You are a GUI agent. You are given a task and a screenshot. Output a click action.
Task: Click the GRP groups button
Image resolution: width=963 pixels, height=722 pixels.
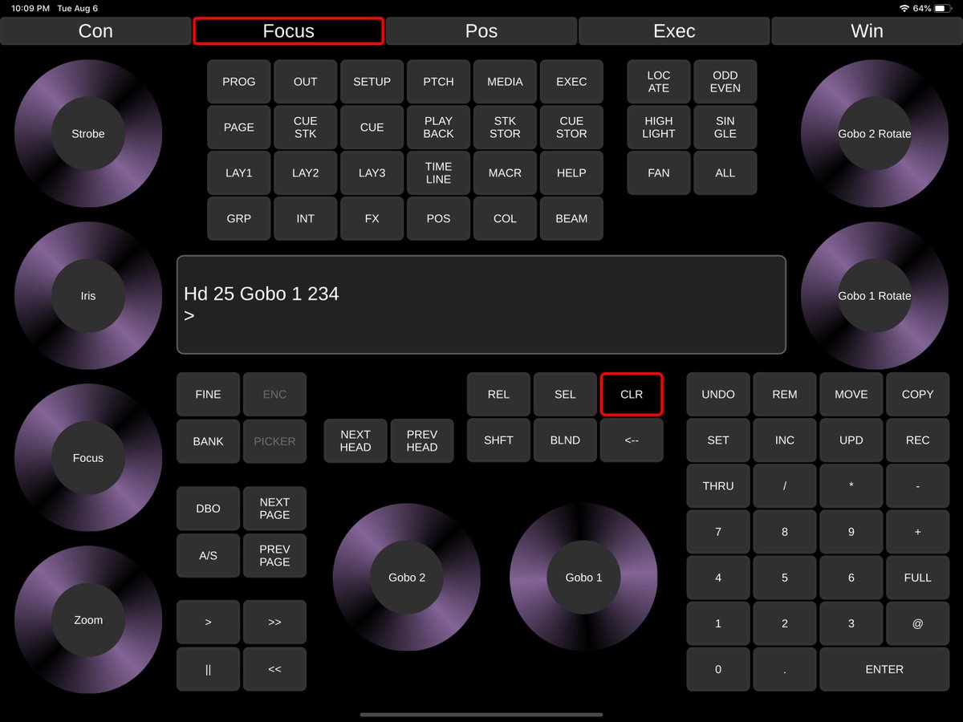point(239,219)
